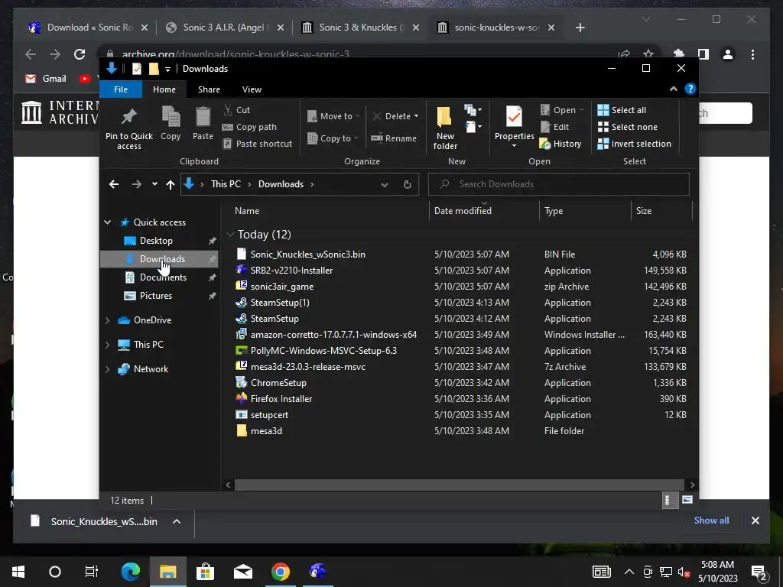Open the recent locations dropdown arrow
This screenshot has width=783, height=587.
point(154,184)
